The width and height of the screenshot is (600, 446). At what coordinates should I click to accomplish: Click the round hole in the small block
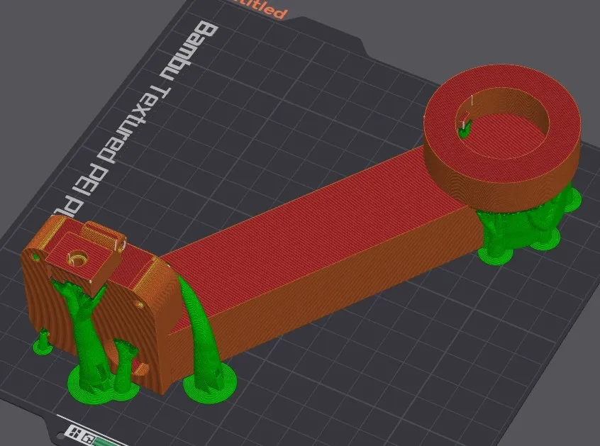point(77,258)
